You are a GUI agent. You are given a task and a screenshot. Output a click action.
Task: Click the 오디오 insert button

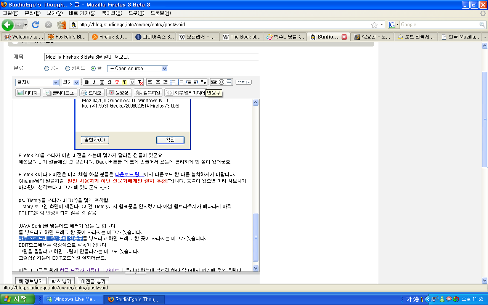click(x=91, y=93)
